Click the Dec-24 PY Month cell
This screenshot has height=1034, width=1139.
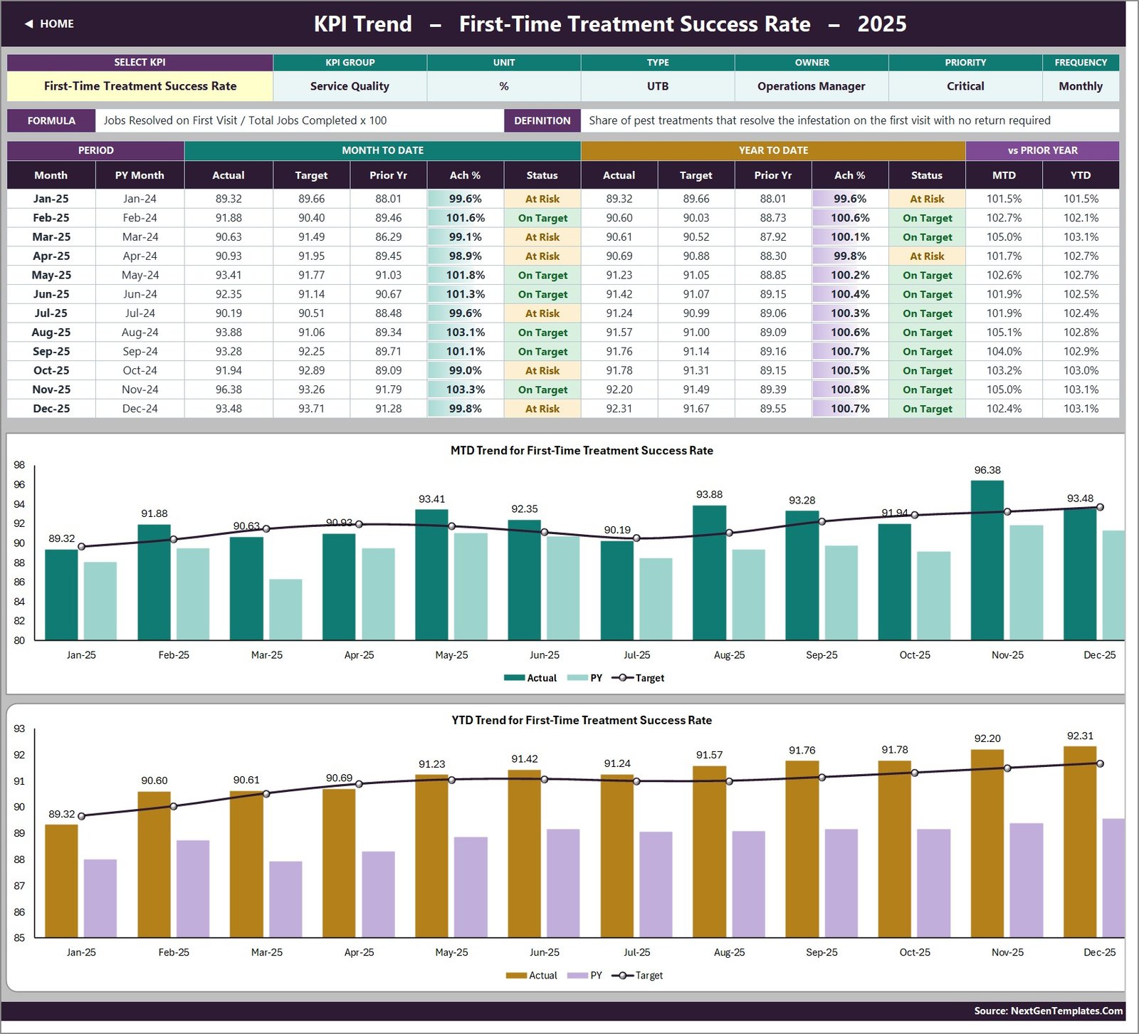(x=140, y=409)
